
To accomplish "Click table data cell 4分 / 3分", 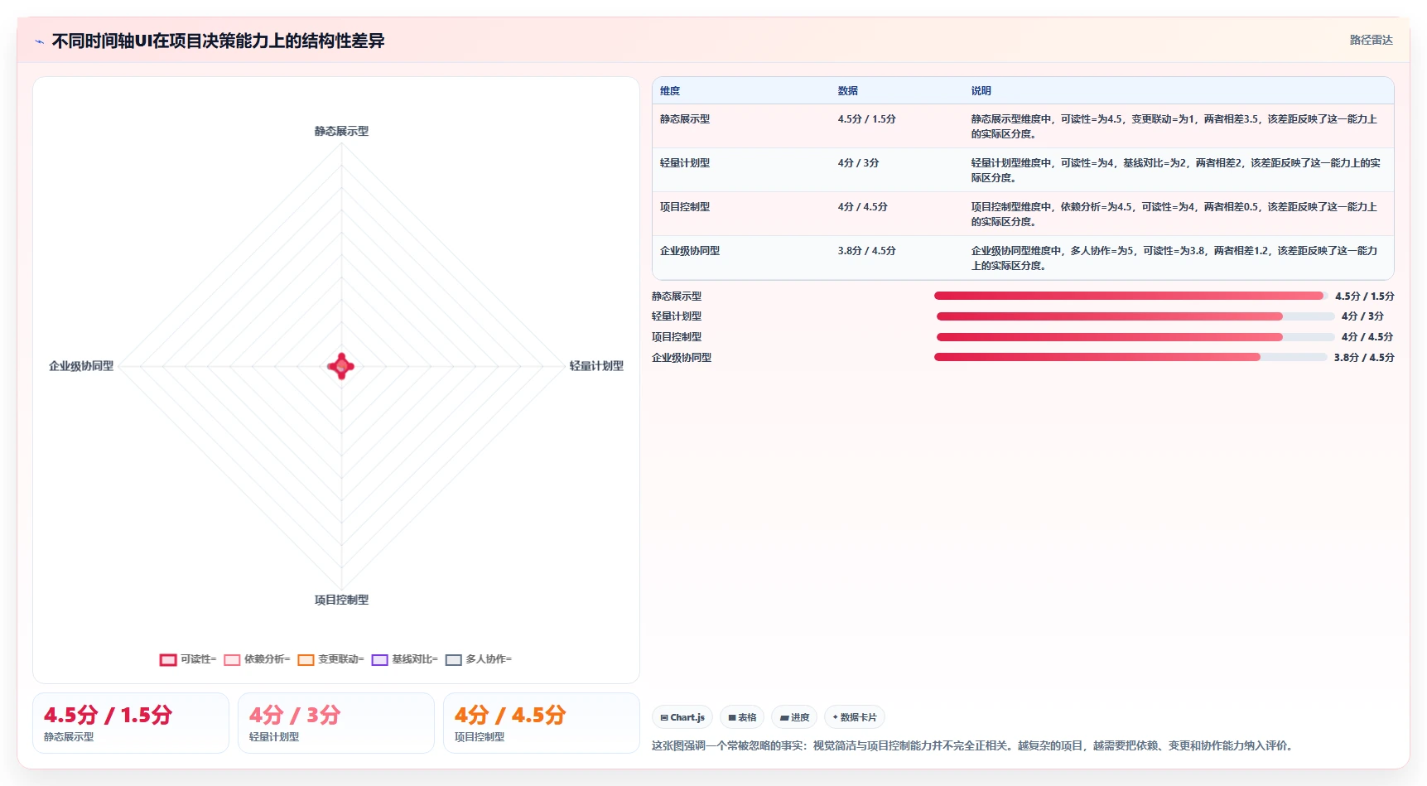I will [858, 163].
